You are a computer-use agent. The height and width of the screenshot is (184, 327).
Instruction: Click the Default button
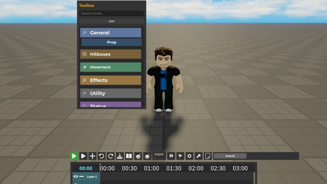click(x=230, y=156)
